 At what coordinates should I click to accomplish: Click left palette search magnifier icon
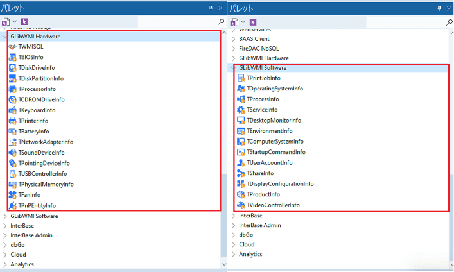221,22
